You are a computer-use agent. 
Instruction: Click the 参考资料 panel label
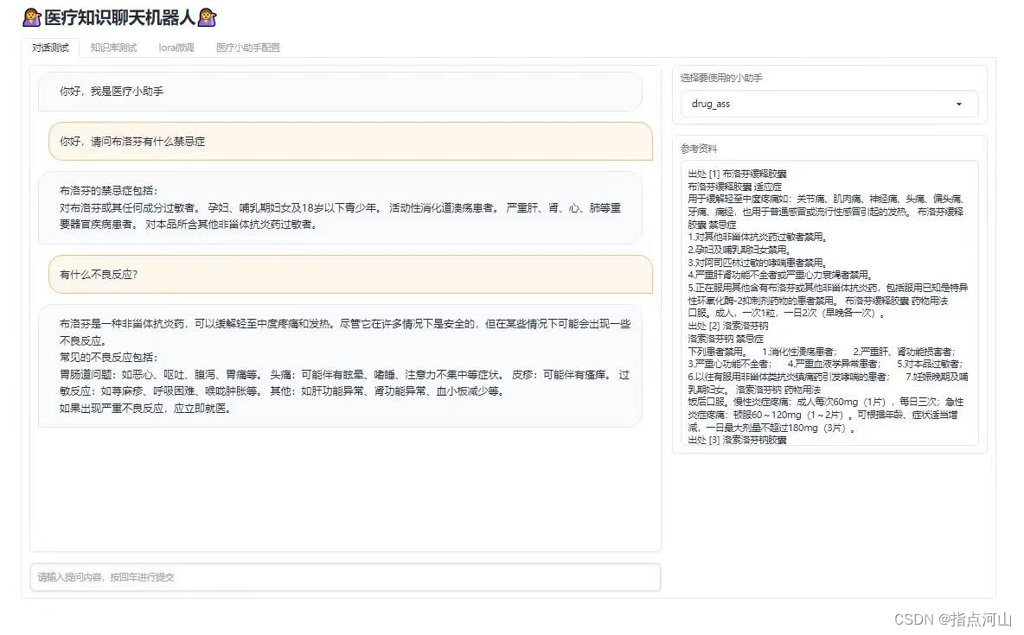[x=698, y=149]
